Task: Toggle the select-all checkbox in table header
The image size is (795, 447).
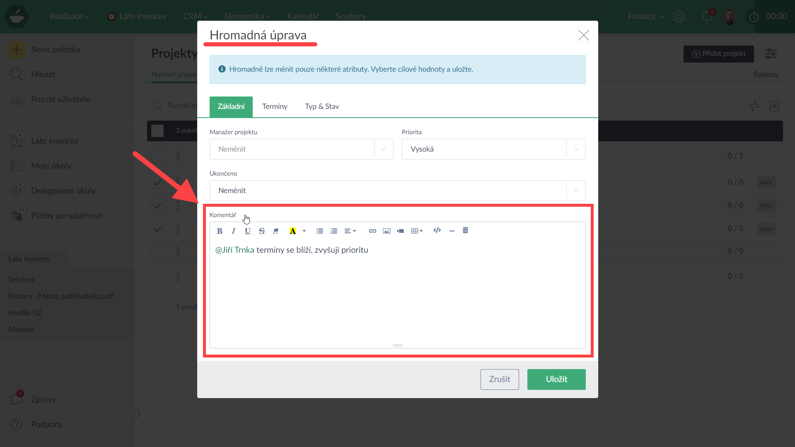Action: pos(157,131)
